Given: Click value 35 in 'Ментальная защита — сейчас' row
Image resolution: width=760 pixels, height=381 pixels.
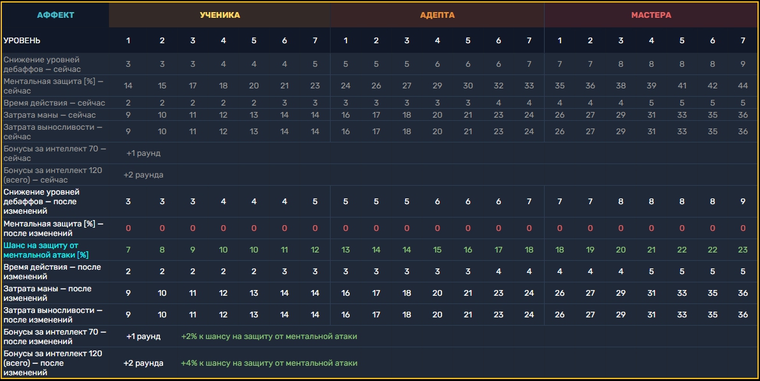Looking at the screenshot, I should click(x=560, y=86).
